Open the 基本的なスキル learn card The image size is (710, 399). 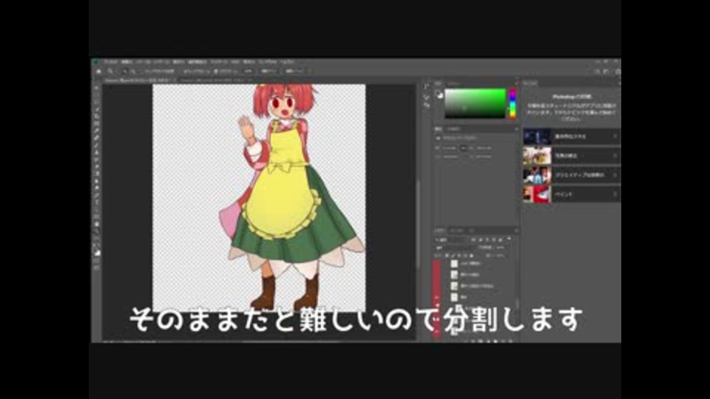point(572,136)
